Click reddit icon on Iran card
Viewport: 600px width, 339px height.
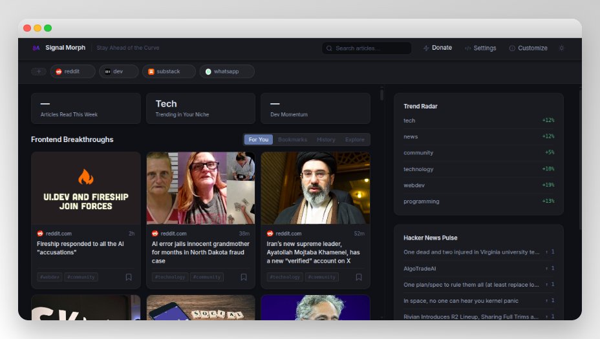pos(270,234)
